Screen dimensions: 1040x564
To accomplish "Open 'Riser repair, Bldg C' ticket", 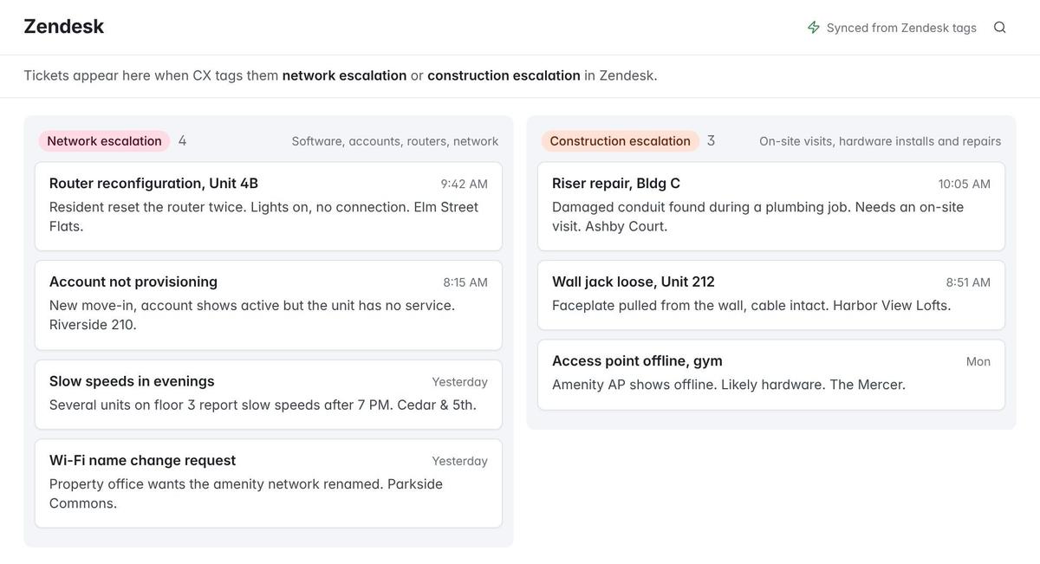I will click(771, 206).
